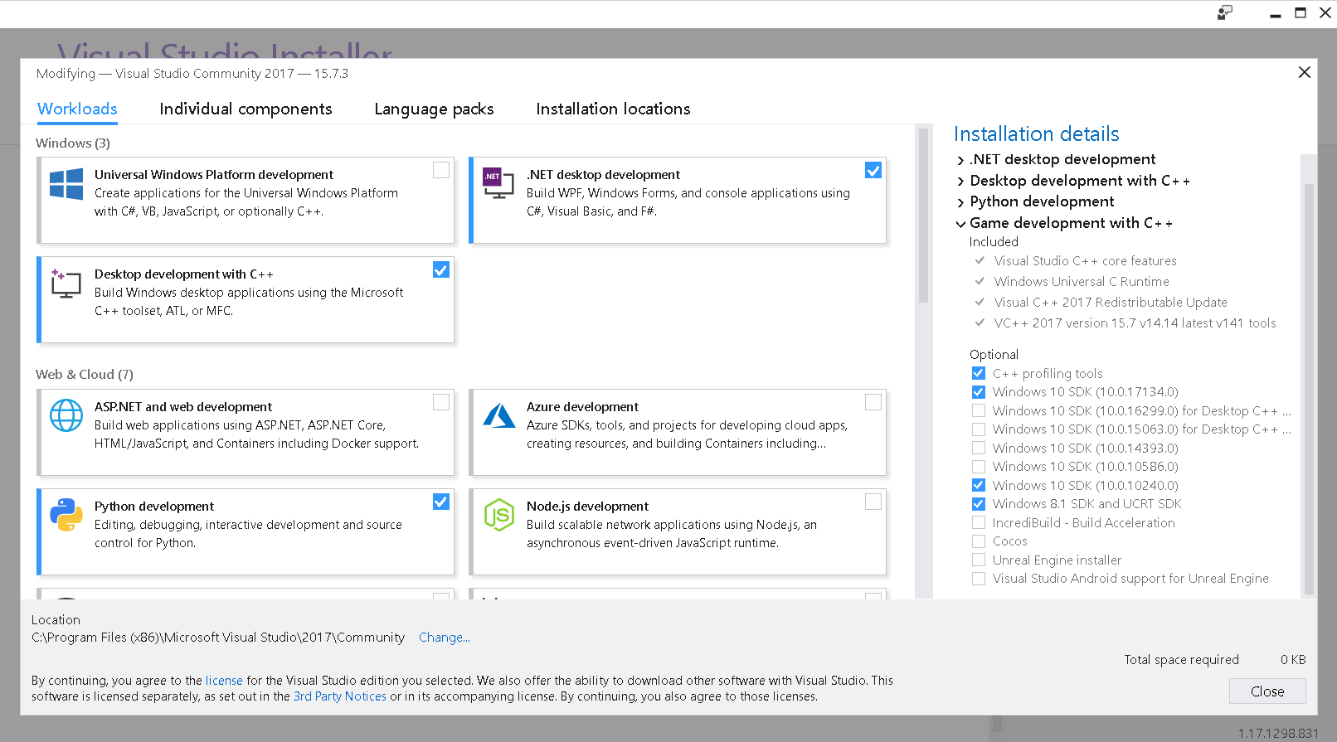Uncheck C++ profiling tools option
1337x742 pixels.
point(979,374)
